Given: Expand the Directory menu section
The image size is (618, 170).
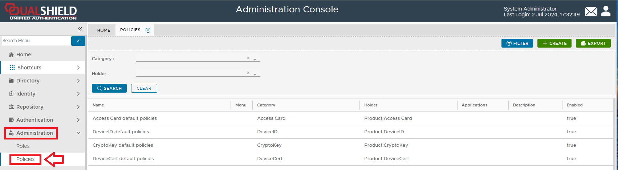Looking at the screenshot, I should (43, 81).
